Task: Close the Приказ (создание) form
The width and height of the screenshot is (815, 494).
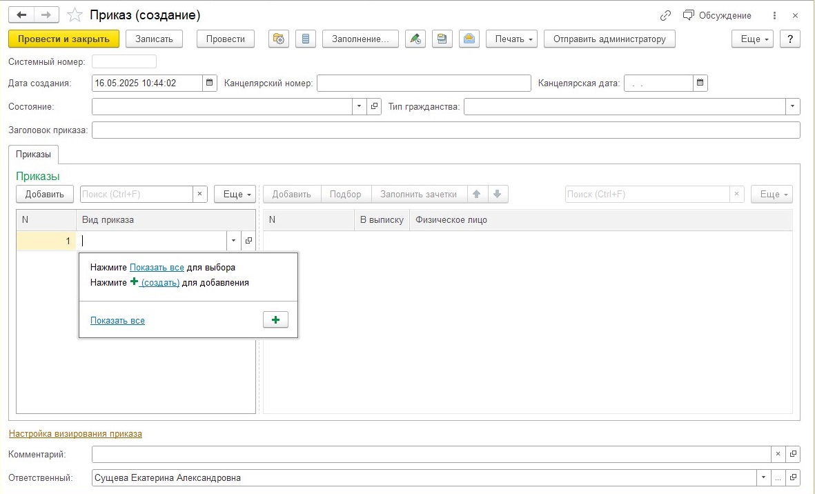Action: tap(795, 16)
